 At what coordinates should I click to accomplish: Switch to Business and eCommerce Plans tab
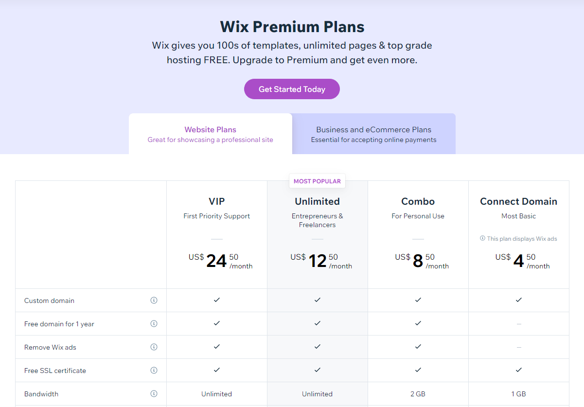click(x=374, y=134)
